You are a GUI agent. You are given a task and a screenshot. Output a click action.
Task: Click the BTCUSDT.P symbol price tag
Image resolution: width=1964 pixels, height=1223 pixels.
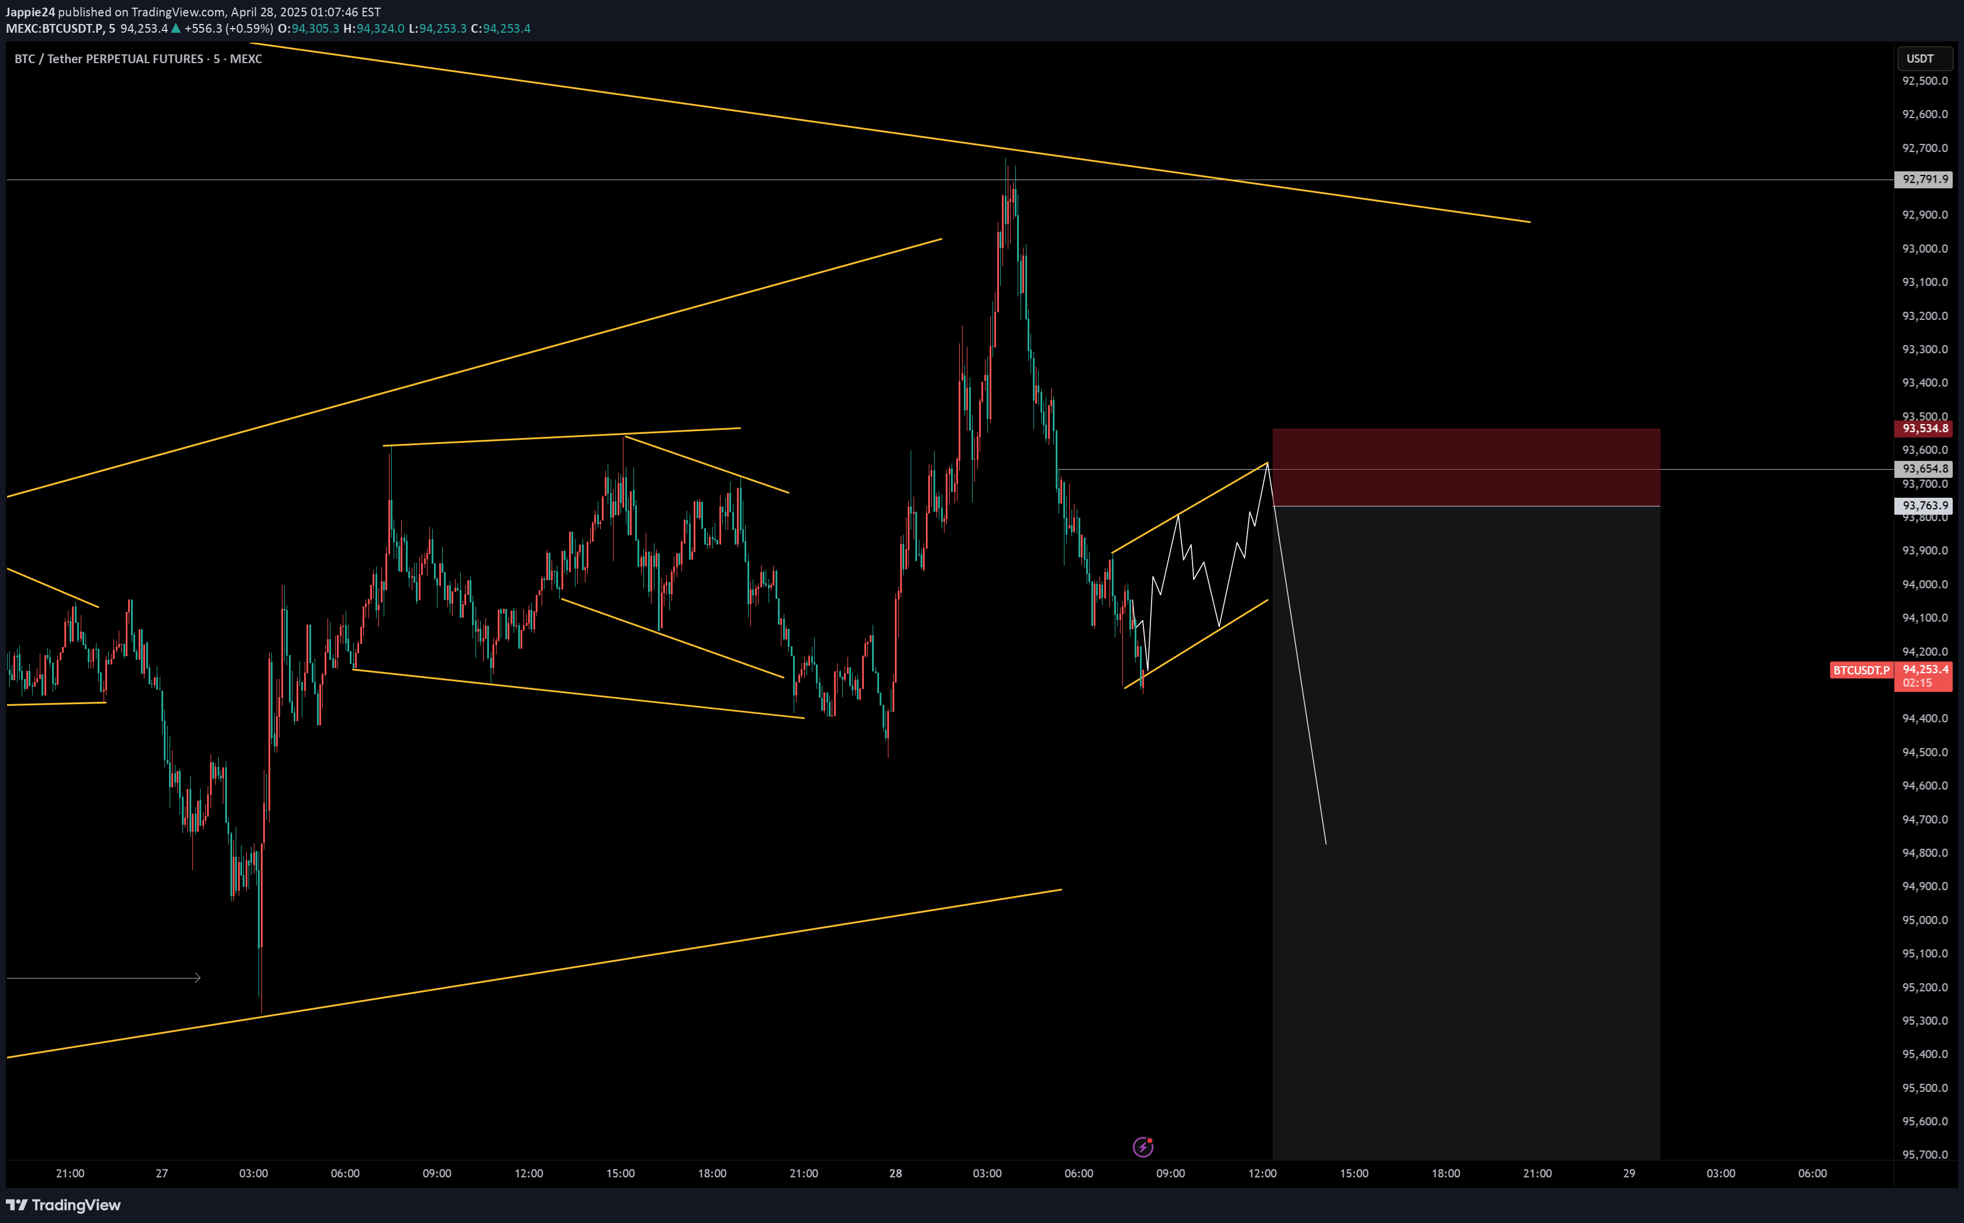coord(1860,670)
